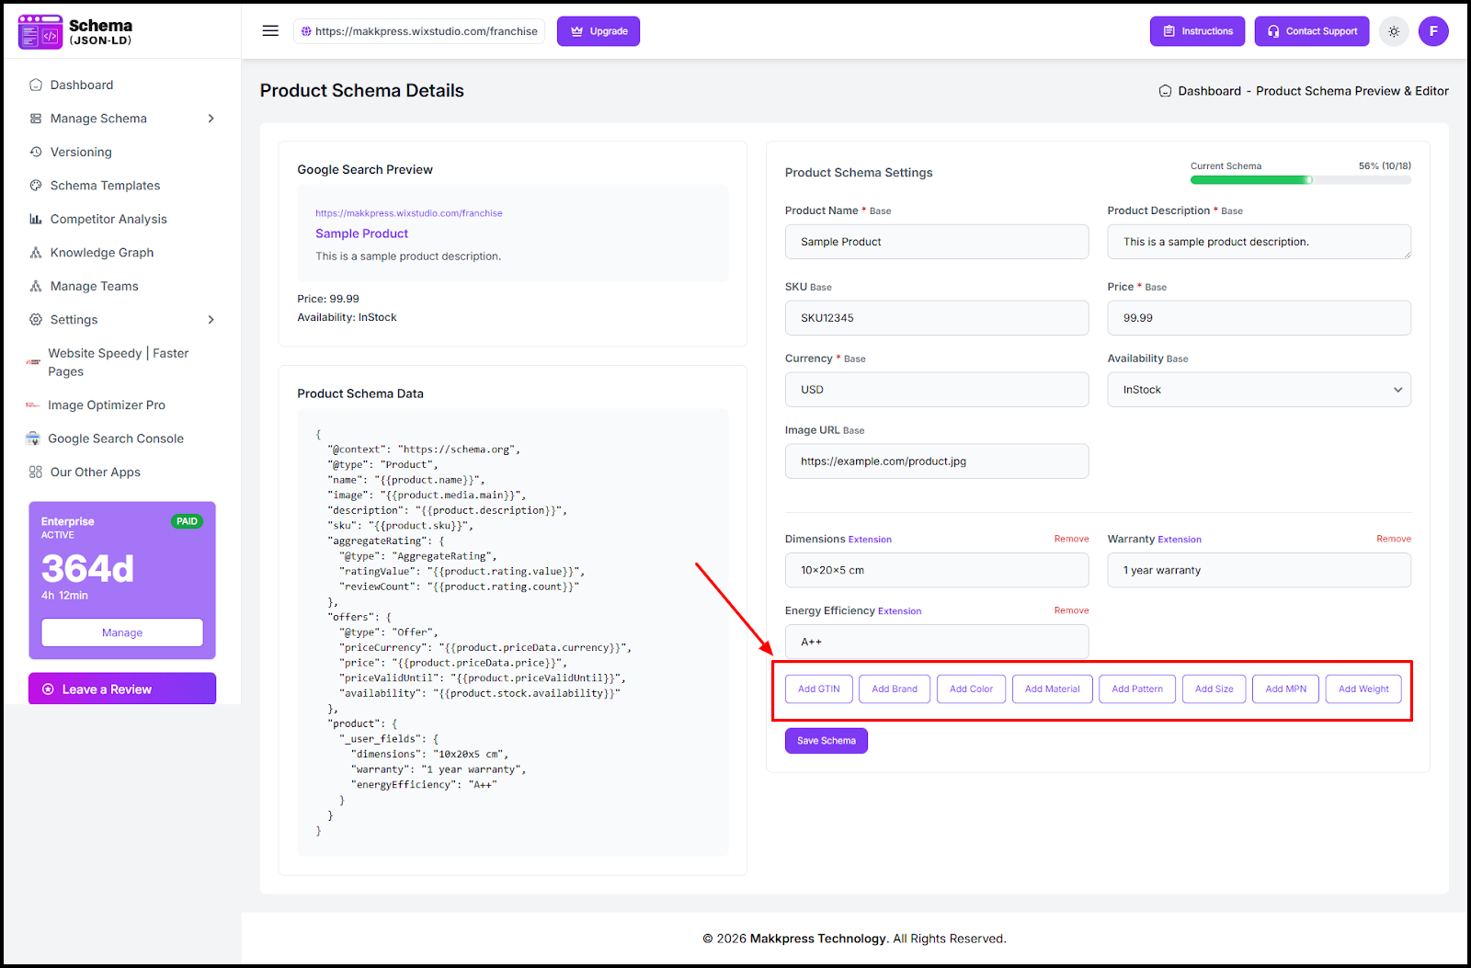Click the Schema JSON-LD logo icon

[x=40, y=32]
